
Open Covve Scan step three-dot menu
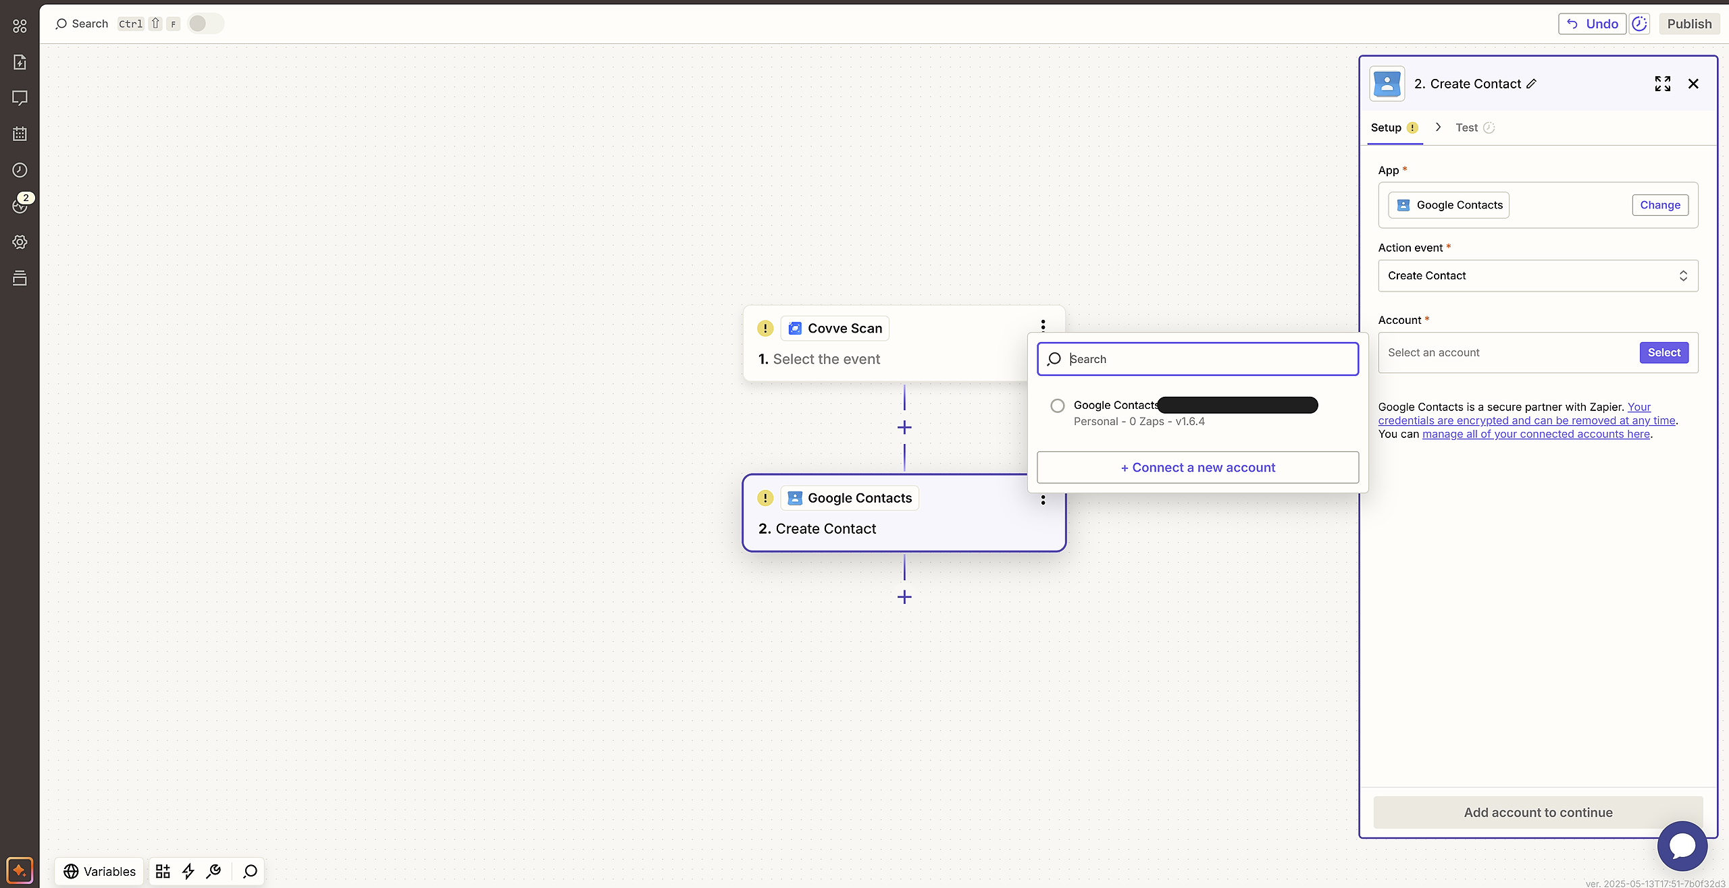pos(1043,325)
